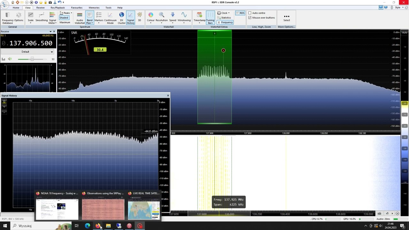The image size is (409, 230).
Task: Open the Tools ribbon tab
Action: (108, 8)
